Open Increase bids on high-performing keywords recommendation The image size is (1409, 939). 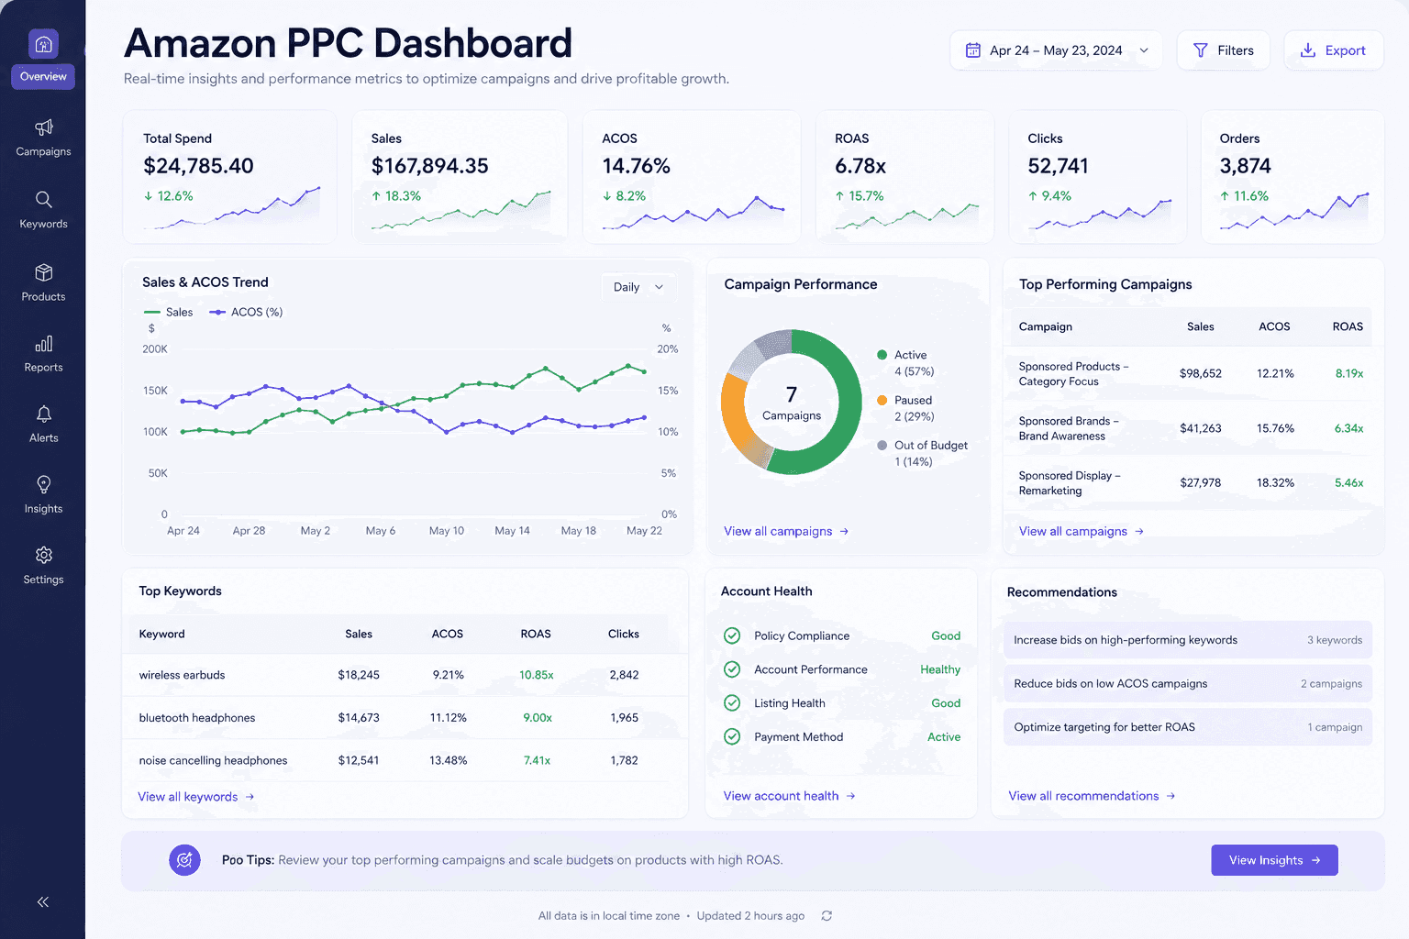click(x=1188, y=640)
